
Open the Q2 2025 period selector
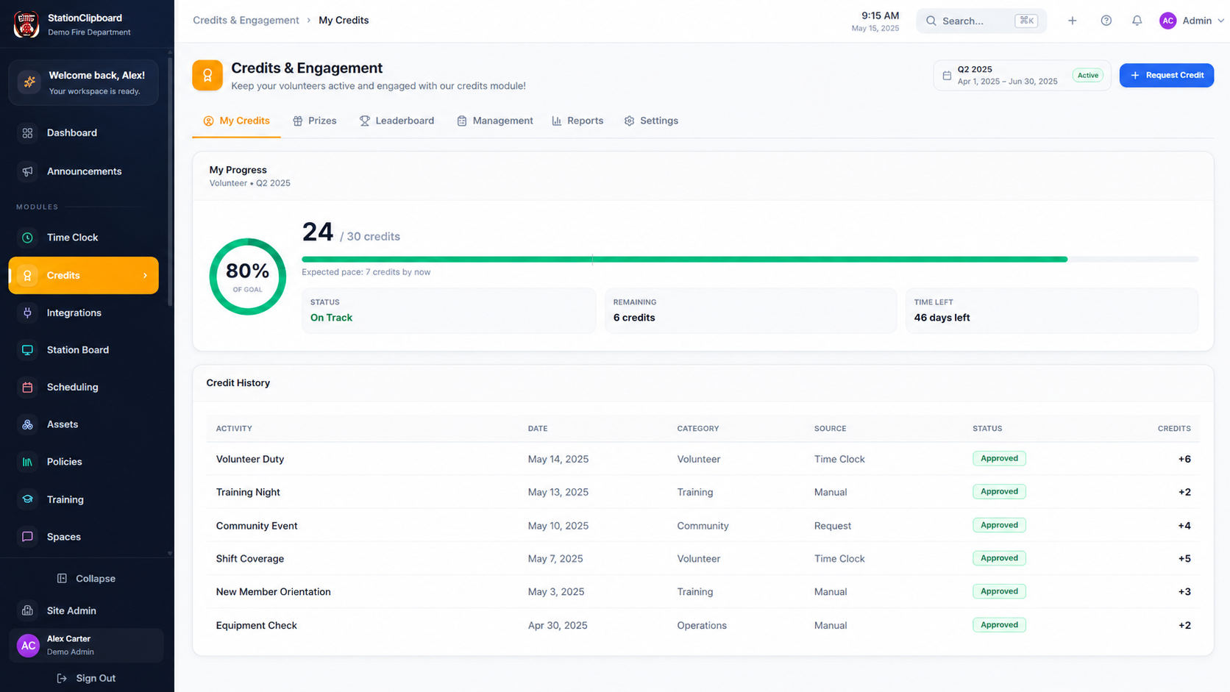1022,75
